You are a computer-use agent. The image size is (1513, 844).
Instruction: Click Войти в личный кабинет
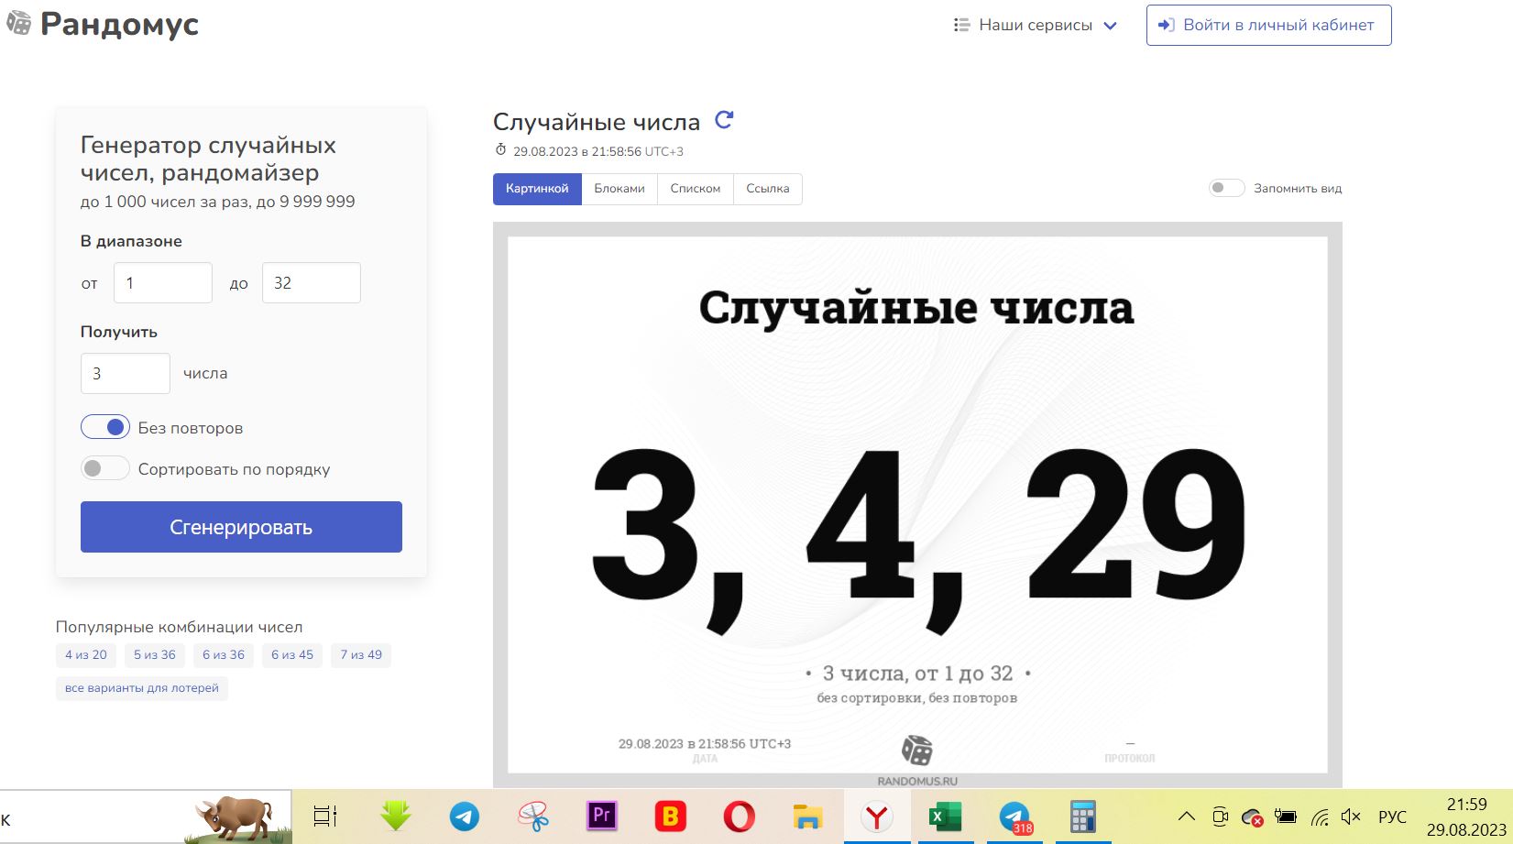click(1268, 26)
